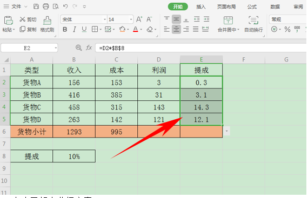Click the formula bar with =D2*$B$8
308x198 pixels.
tap(201, 48)
